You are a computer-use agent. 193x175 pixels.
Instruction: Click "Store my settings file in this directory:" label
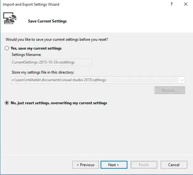43,72
